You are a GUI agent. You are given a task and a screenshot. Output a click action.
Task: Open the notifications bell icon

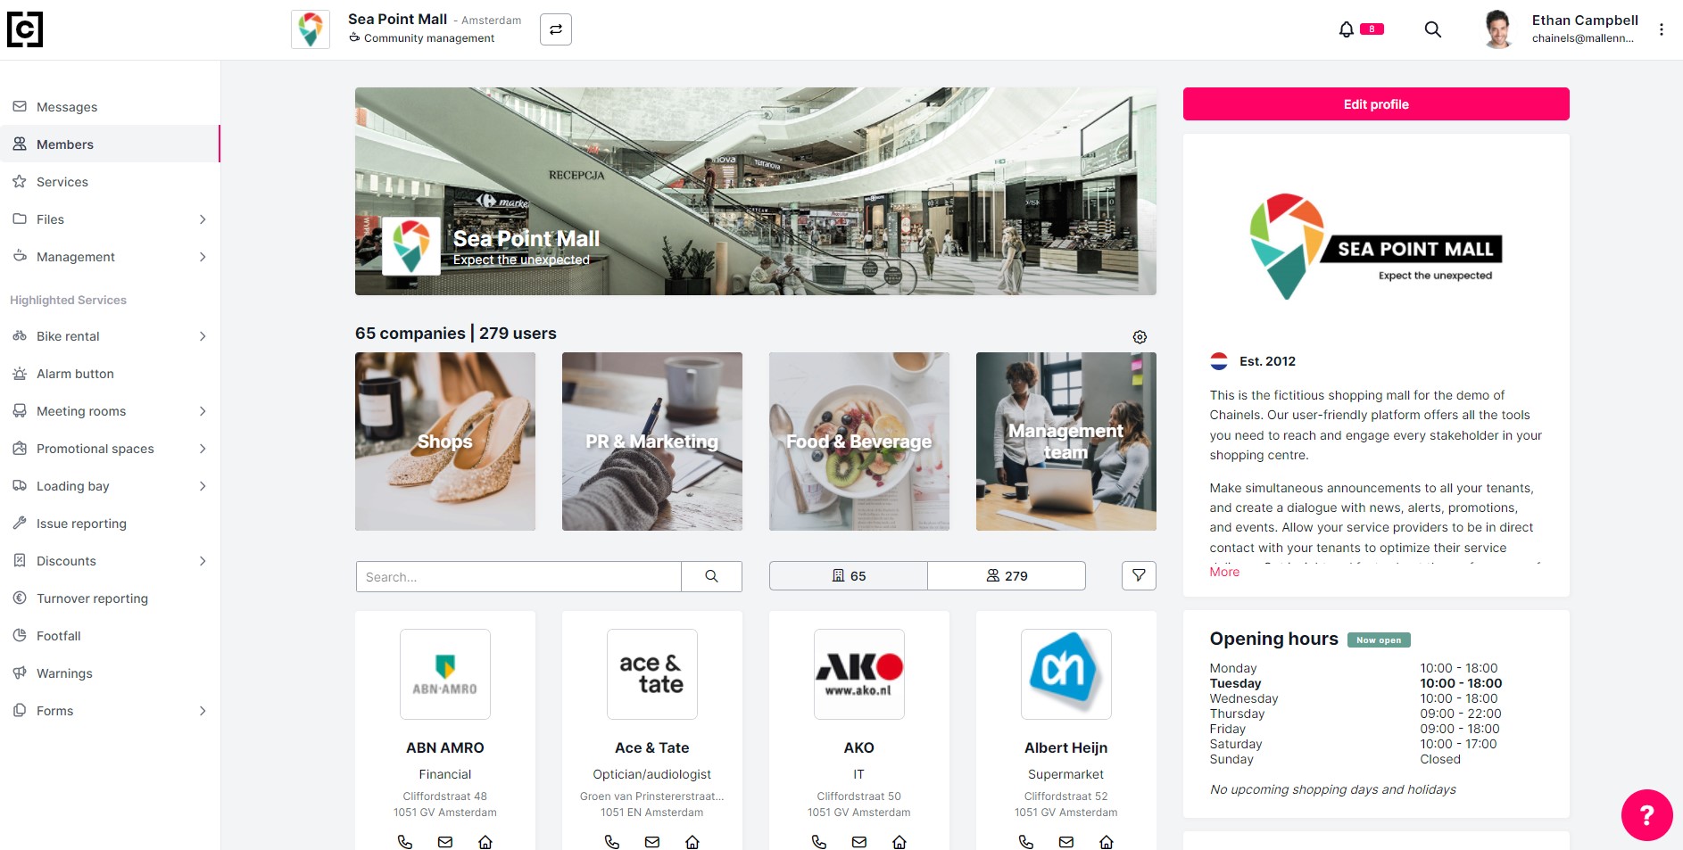coord(1346,29)
